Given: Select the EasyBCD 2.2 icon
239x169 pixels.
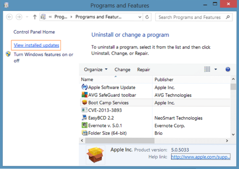Looking at the screenshot, I should (85, 117).
